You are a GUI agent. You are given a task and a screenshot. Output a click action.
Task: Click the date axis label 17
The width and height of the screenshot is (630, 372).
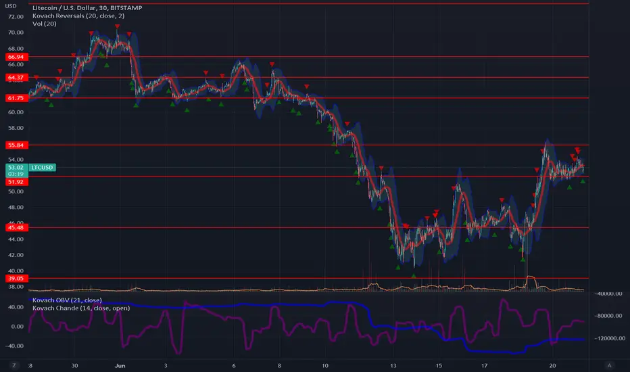coord(485,365)
